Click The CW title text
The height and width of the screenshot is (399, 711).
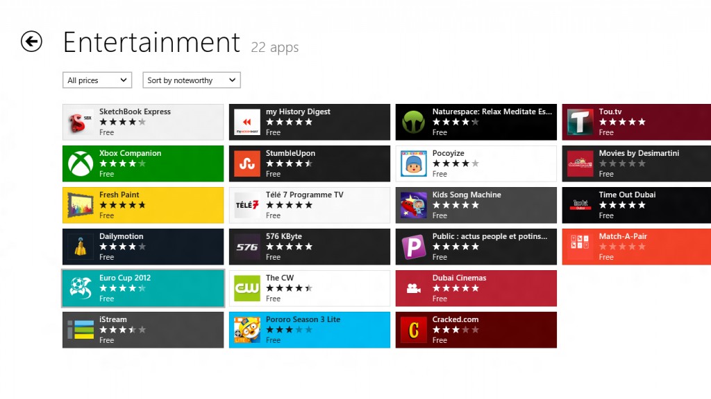coord(280,278)
